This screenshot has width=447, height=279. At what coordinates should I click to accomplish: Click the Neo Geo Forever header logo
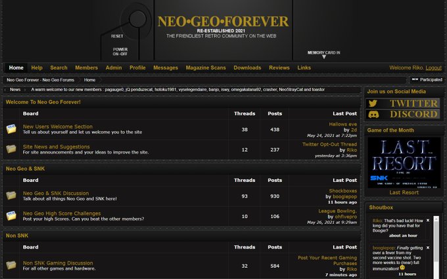coord(223,22)
